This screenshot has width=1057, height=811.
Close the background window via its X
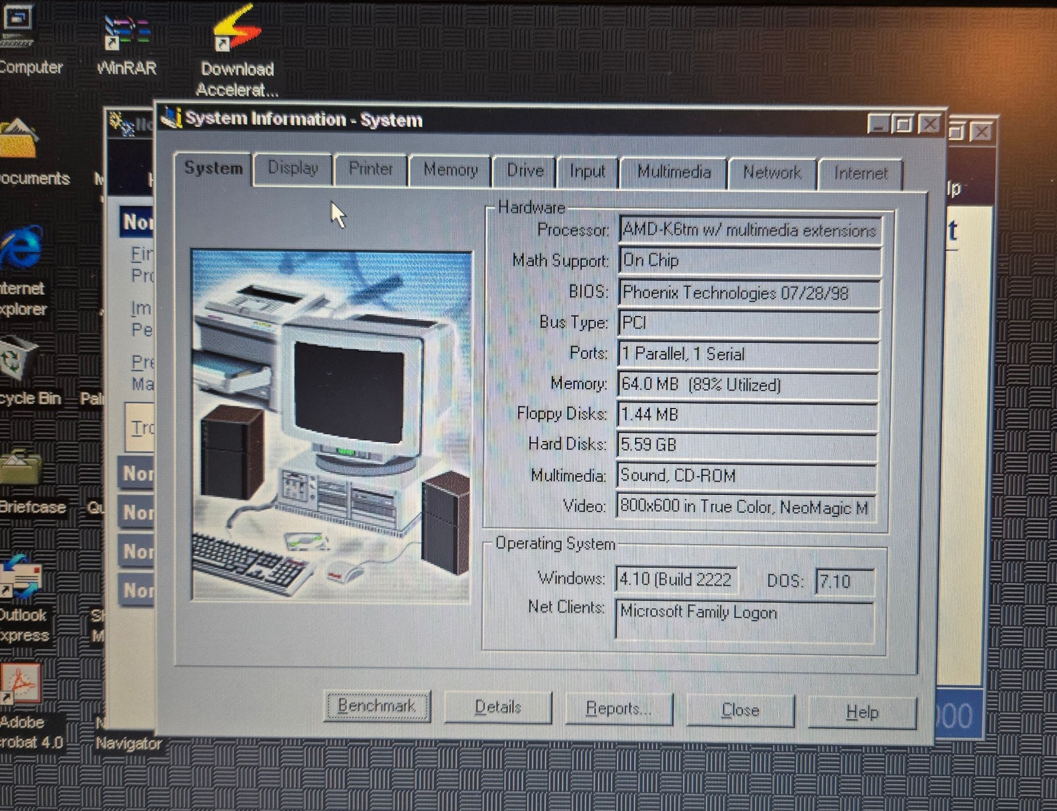[982, 132]
